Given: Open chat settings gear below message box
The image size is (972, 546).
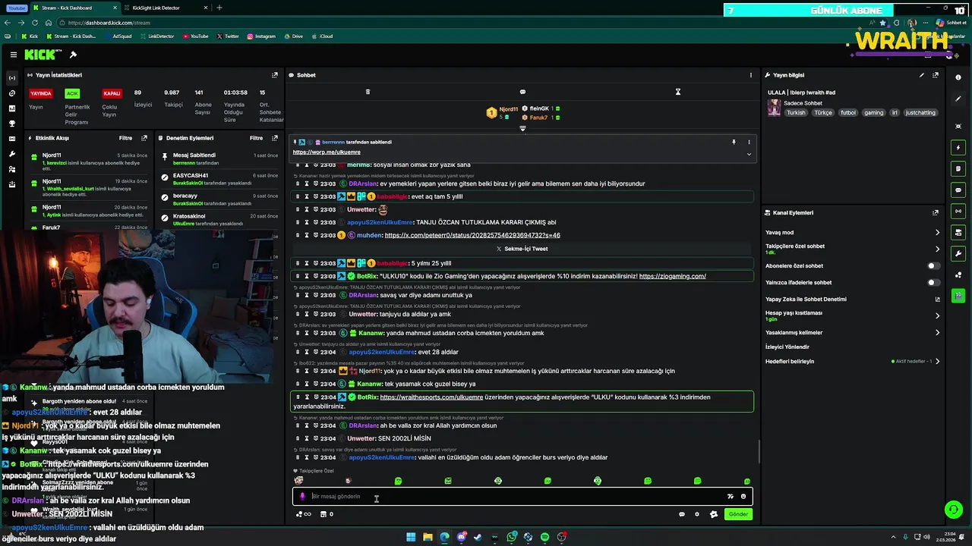Looking at the screenshot, I should (697, 514).
